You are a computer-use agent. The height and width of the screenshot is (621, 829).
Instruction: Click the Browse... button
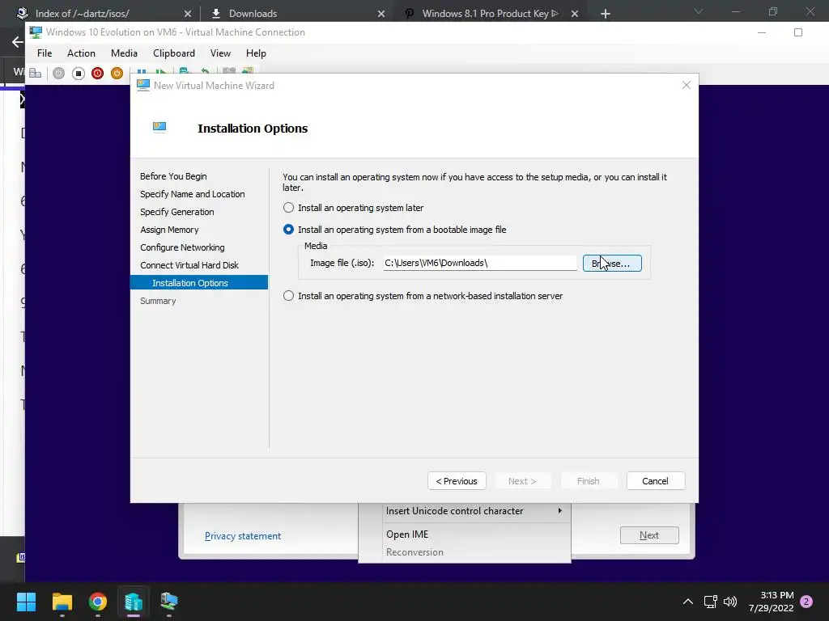(x=612, y=263)
